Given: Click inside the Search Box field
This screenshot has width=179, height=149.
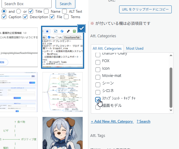Looking at the screenshot, I should point(26,4).
